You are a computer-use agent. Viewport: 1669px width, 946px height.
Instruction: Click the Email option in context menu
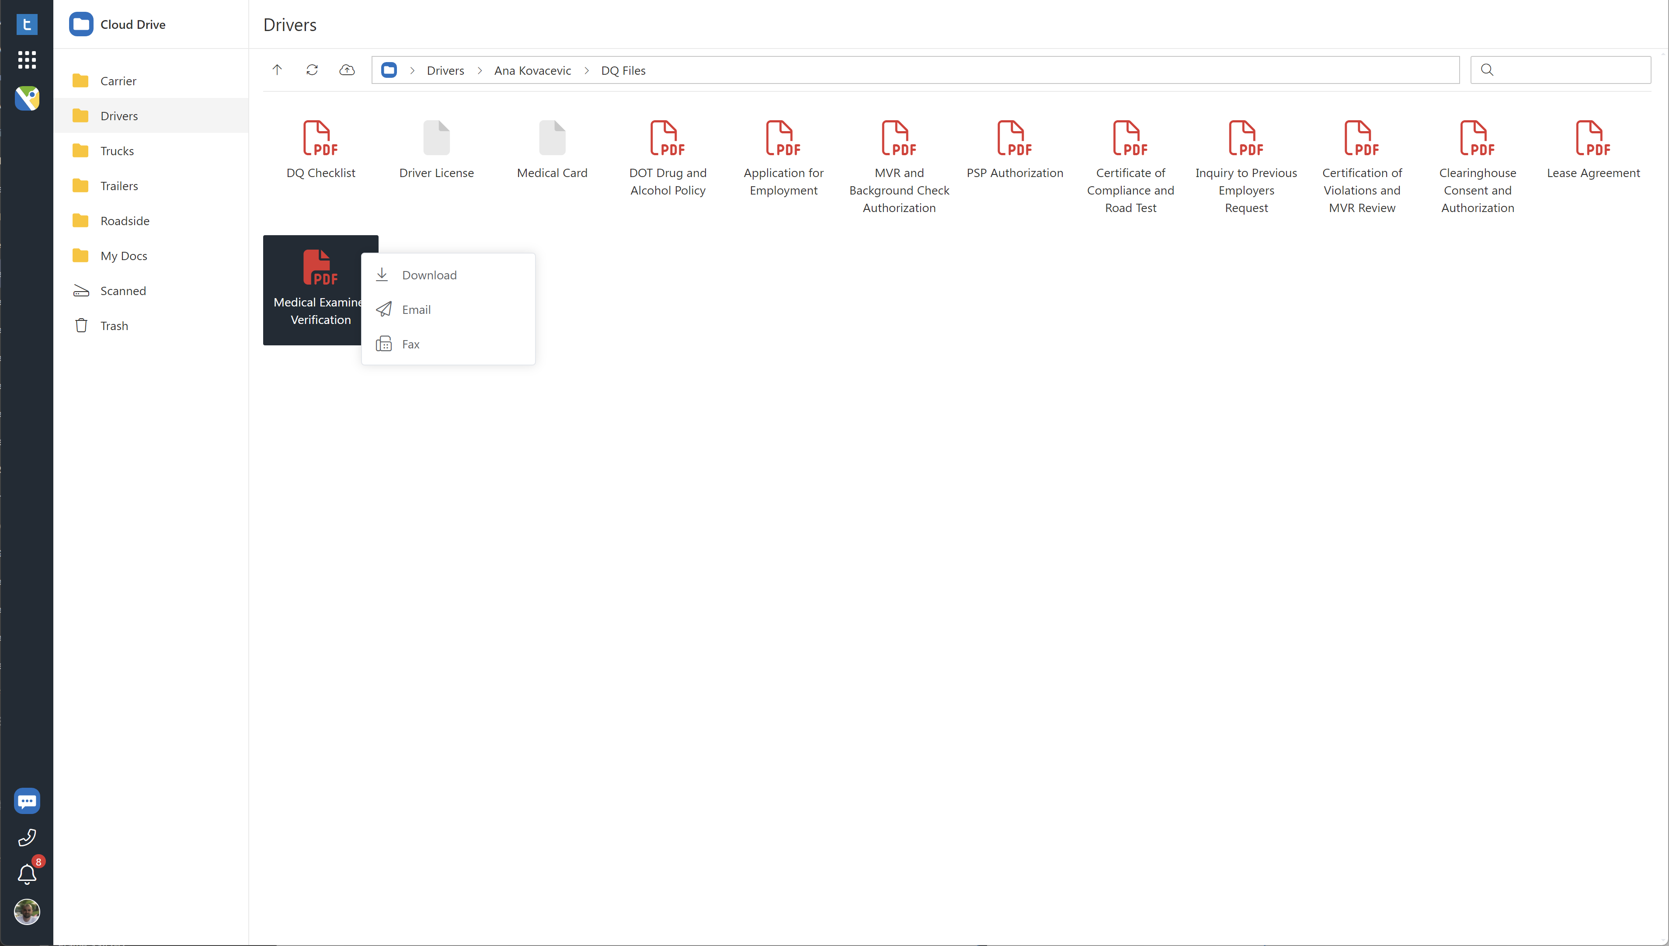tap(416, 309)
